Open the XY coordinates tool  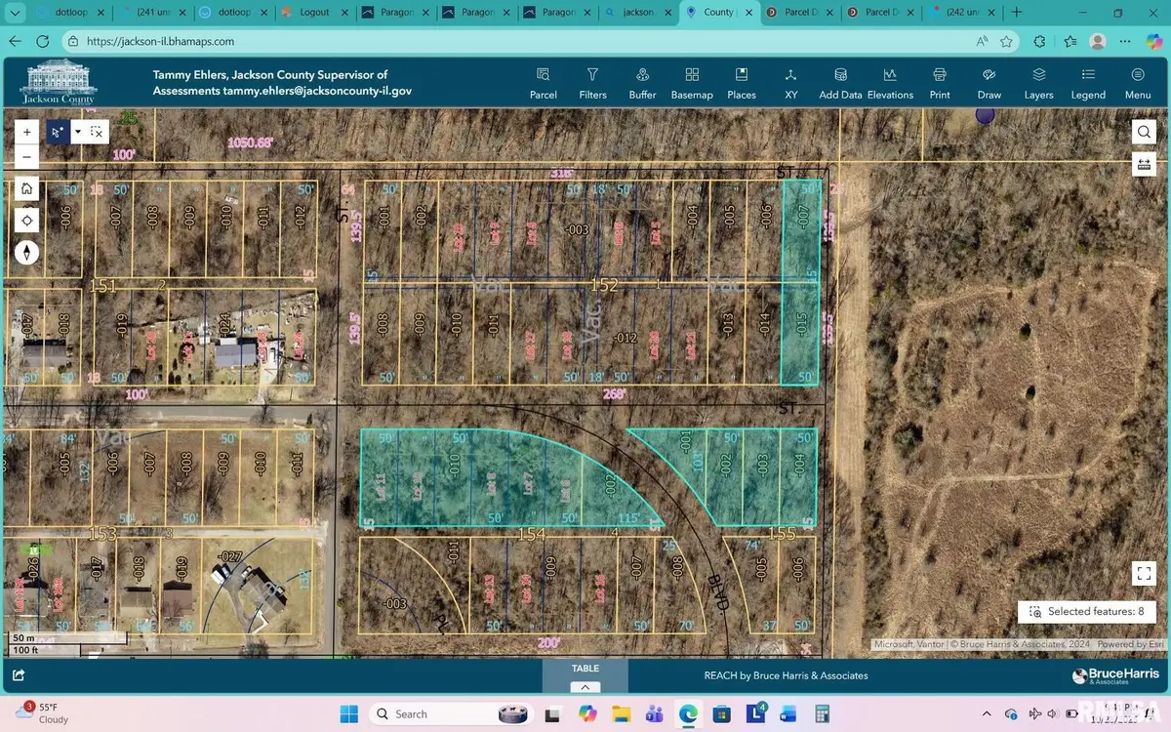coord(790,82)
